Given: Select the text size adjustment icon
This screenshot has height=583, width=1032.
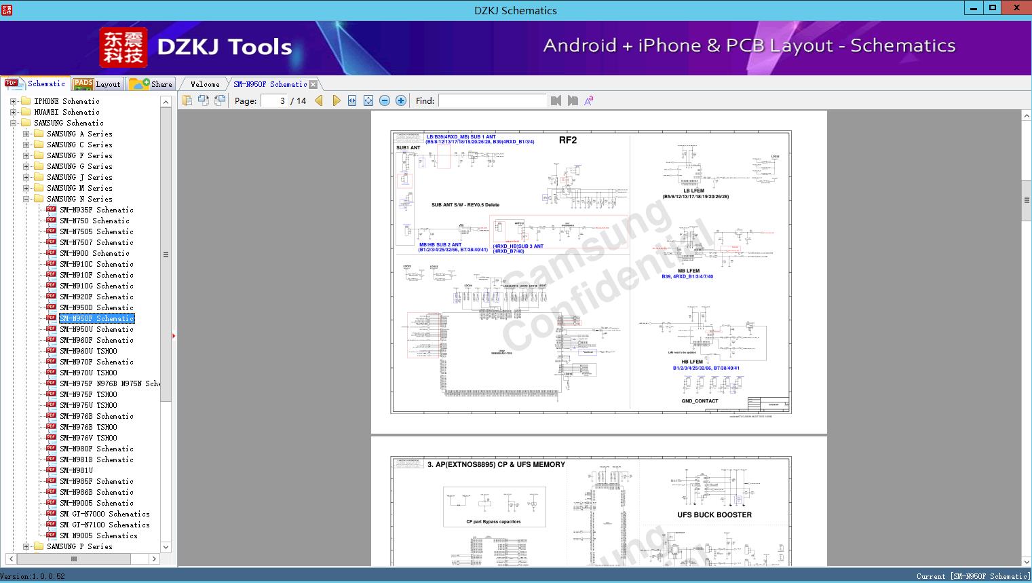Looking at the screenshot, I should [x=588, y=100].
